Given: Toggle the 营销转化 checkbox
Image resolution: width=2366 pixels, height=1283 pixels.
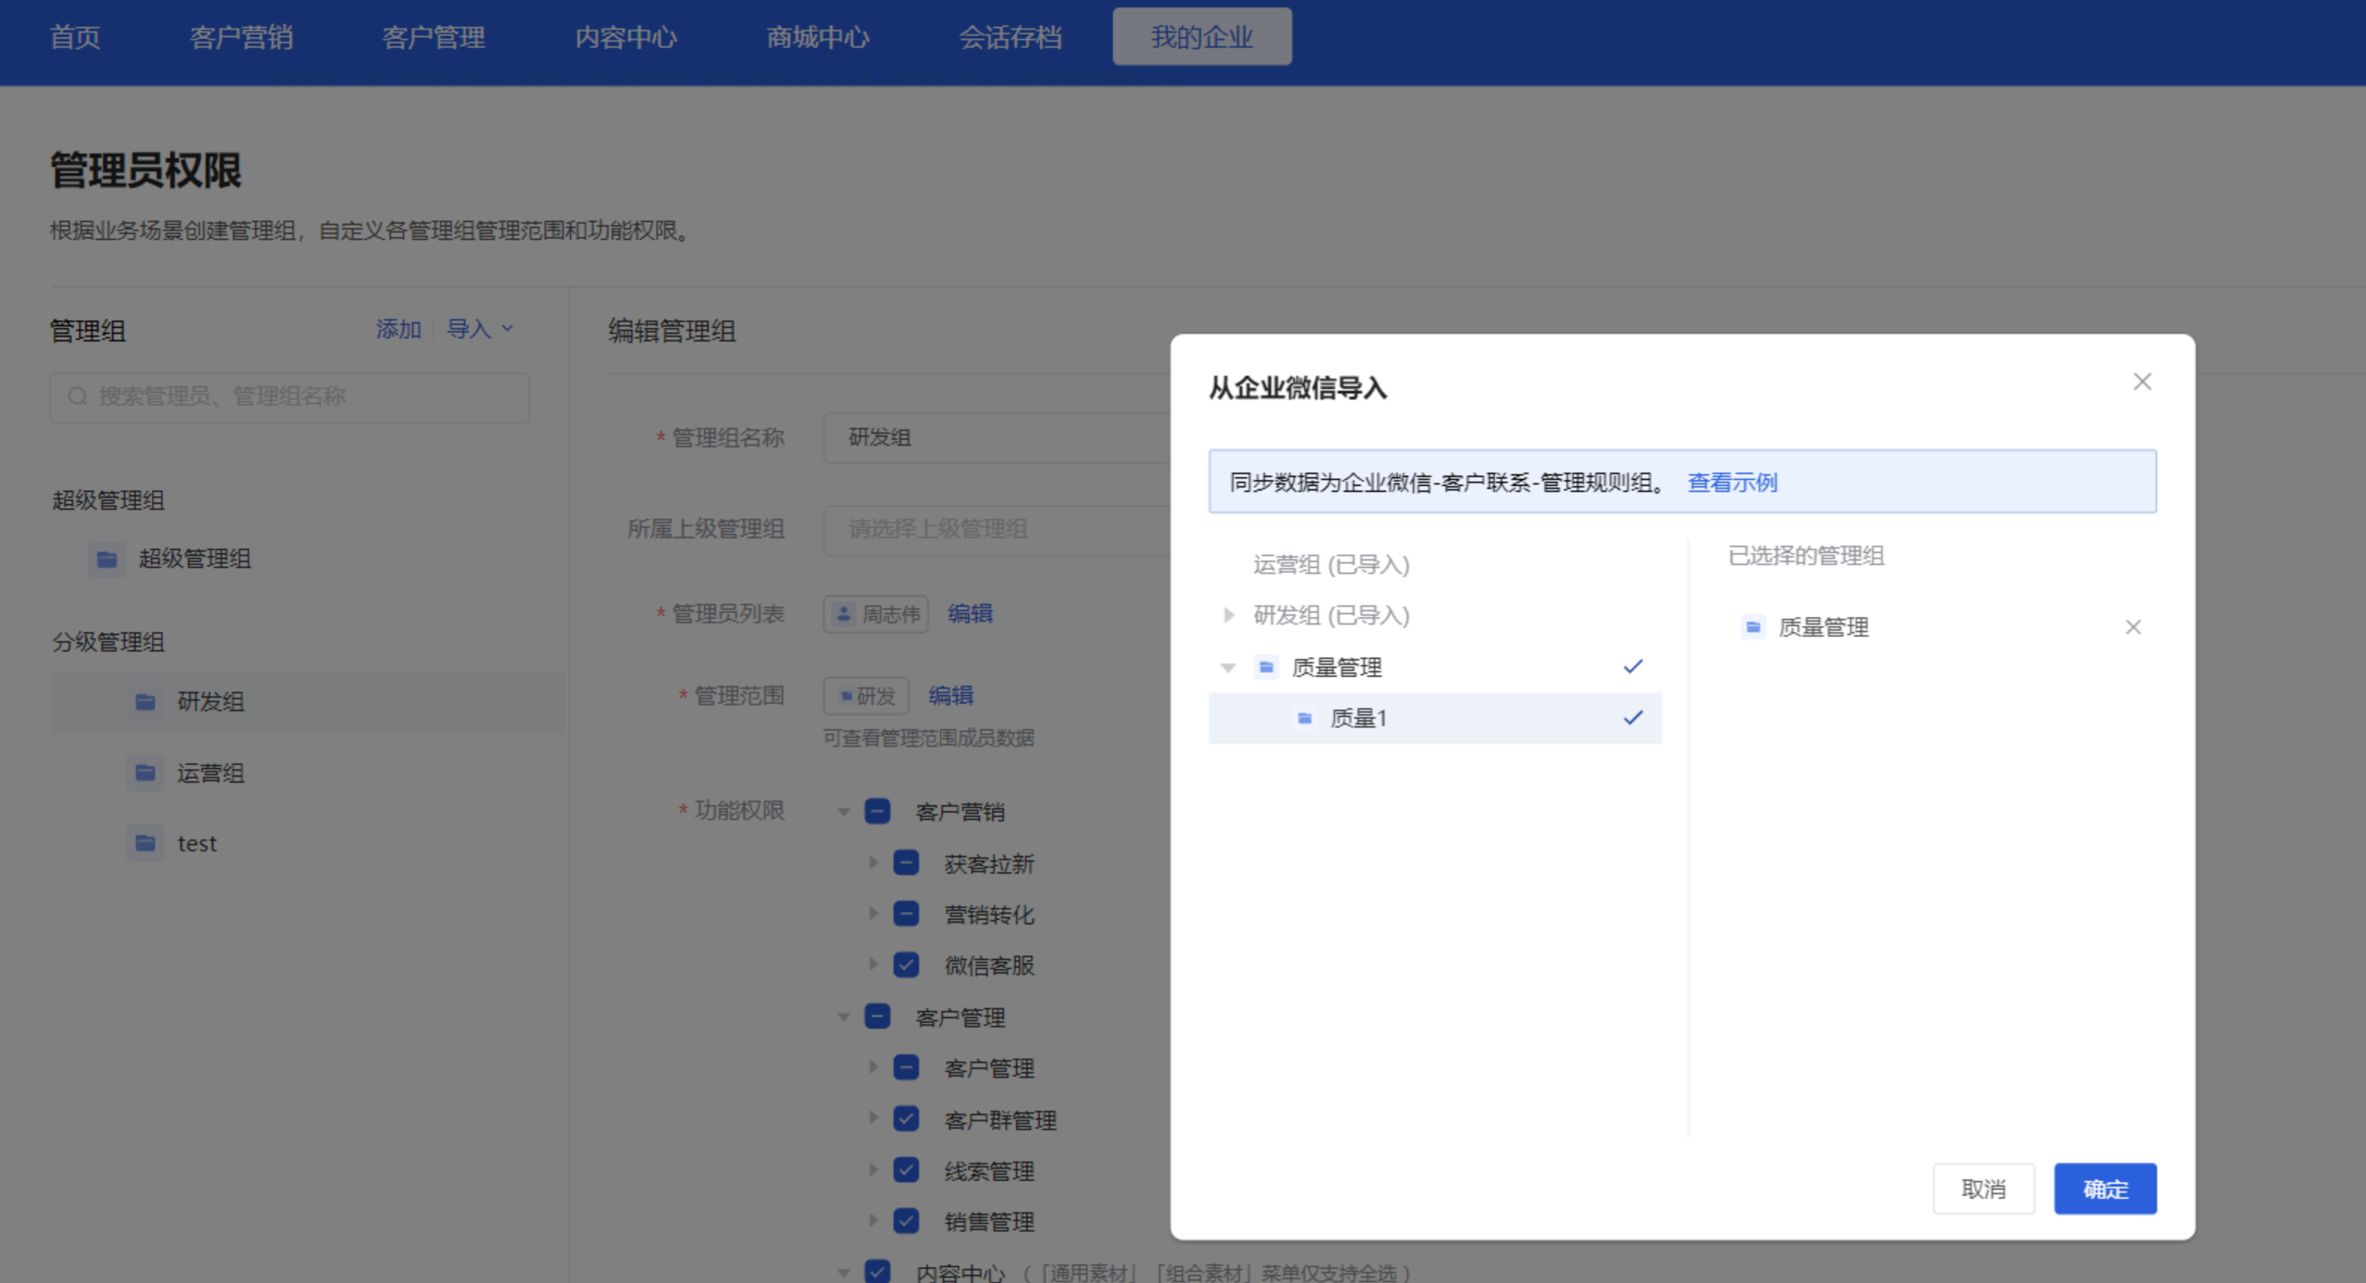Looking at the screenshot, I should point(906,914).
